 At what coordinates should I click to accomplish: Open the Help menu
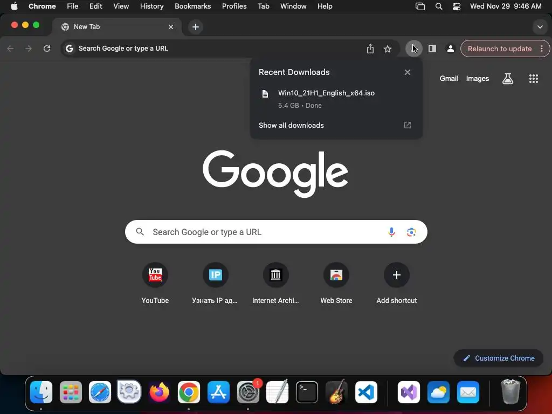coord(325,6)
